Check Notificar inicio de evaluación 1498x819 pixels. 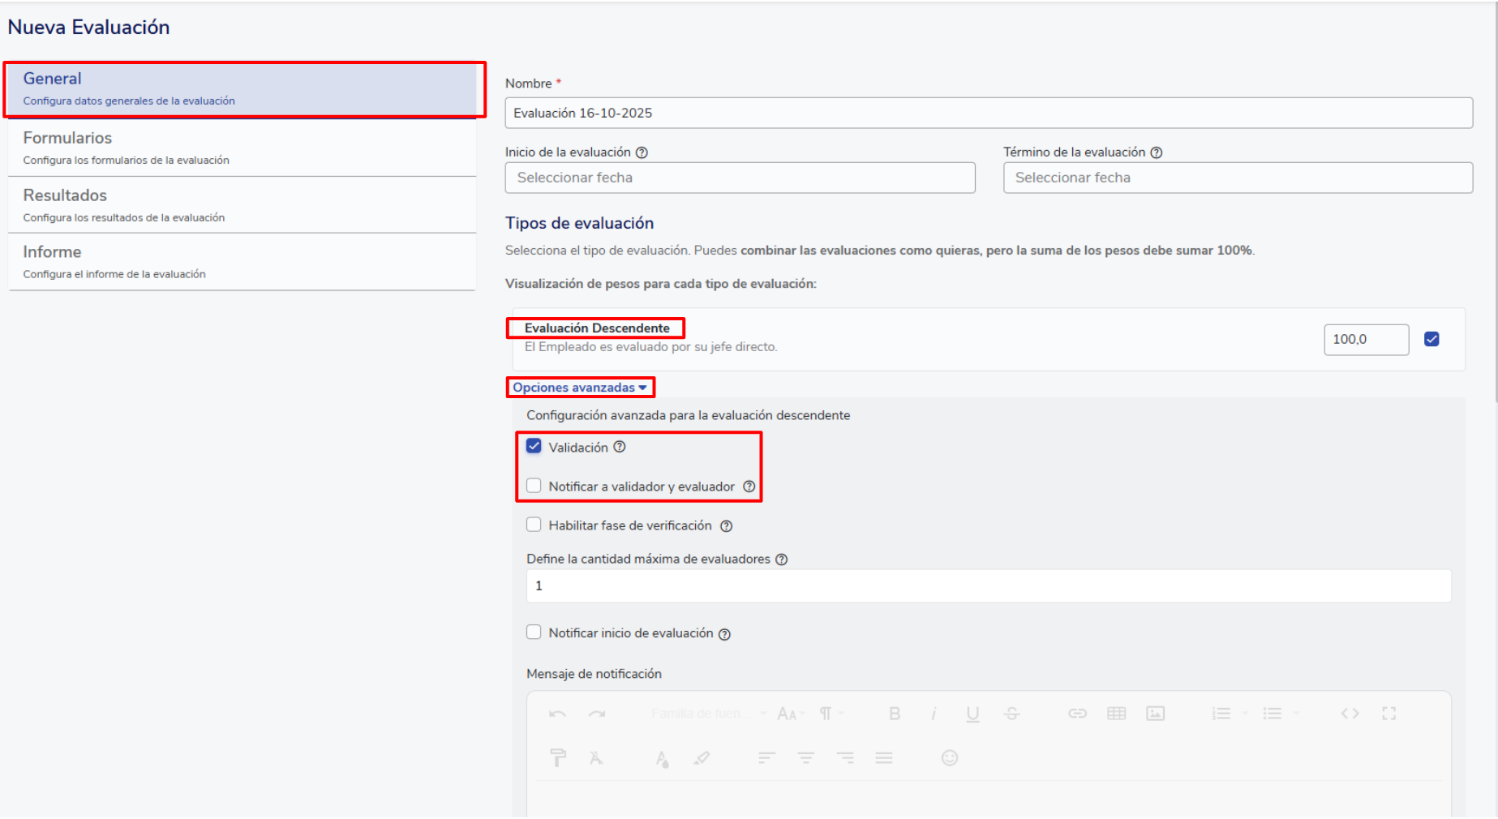pyautogui.click(x=534, y=632)
